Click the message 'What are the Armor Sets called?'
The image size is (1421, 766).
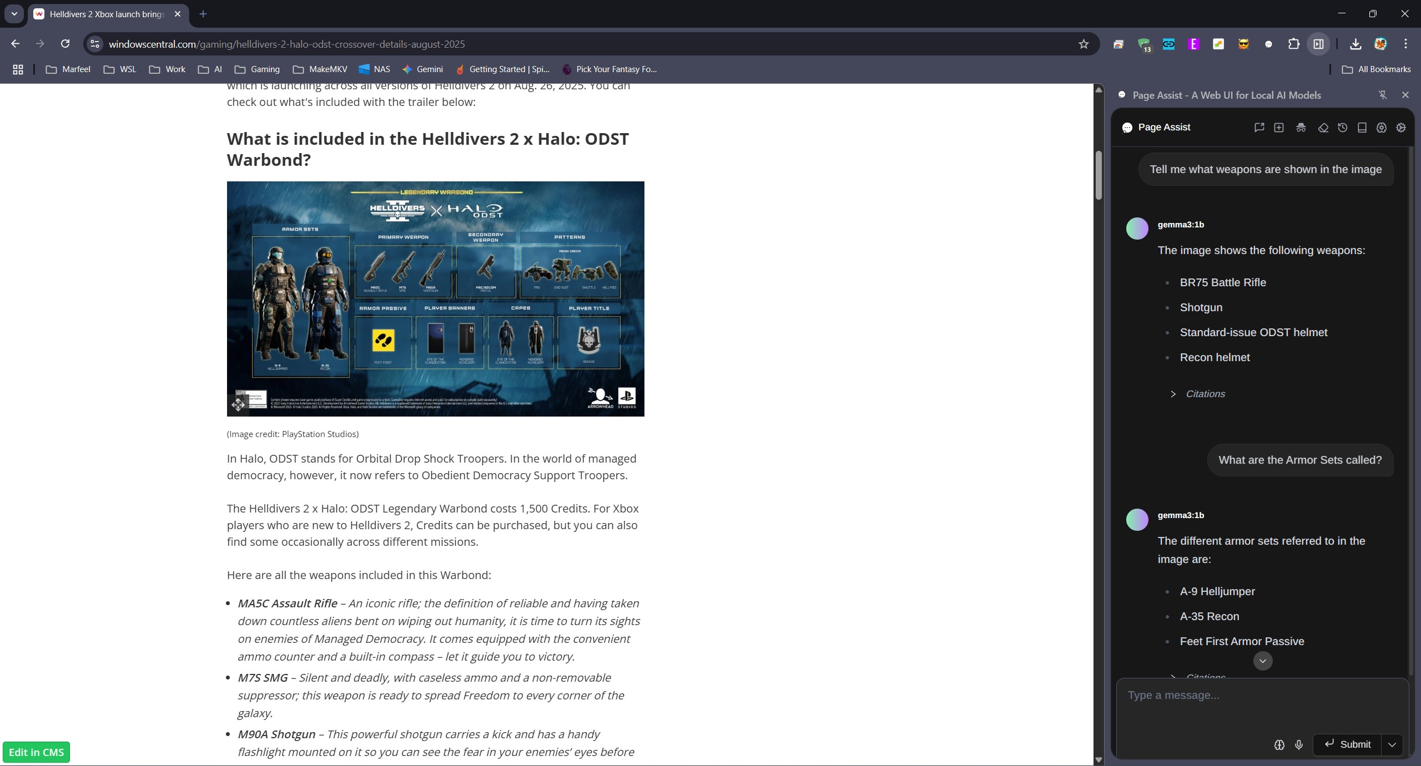pyautogui.click(x=1300, y=460)
